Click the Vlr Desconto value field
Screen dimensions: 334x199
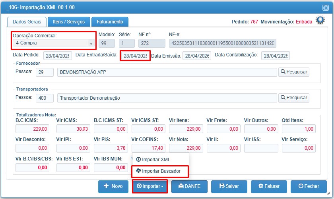coord(32,148)
